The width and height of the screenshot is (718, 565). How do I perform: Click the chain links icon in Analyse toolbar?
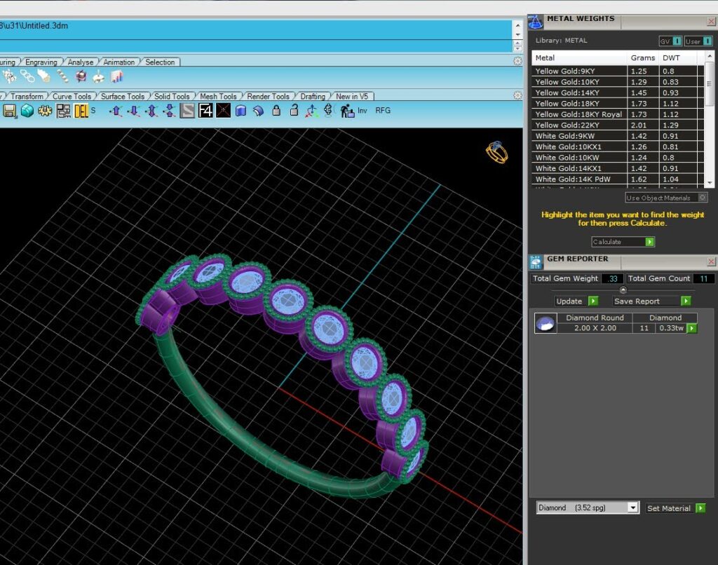[27, 76]
